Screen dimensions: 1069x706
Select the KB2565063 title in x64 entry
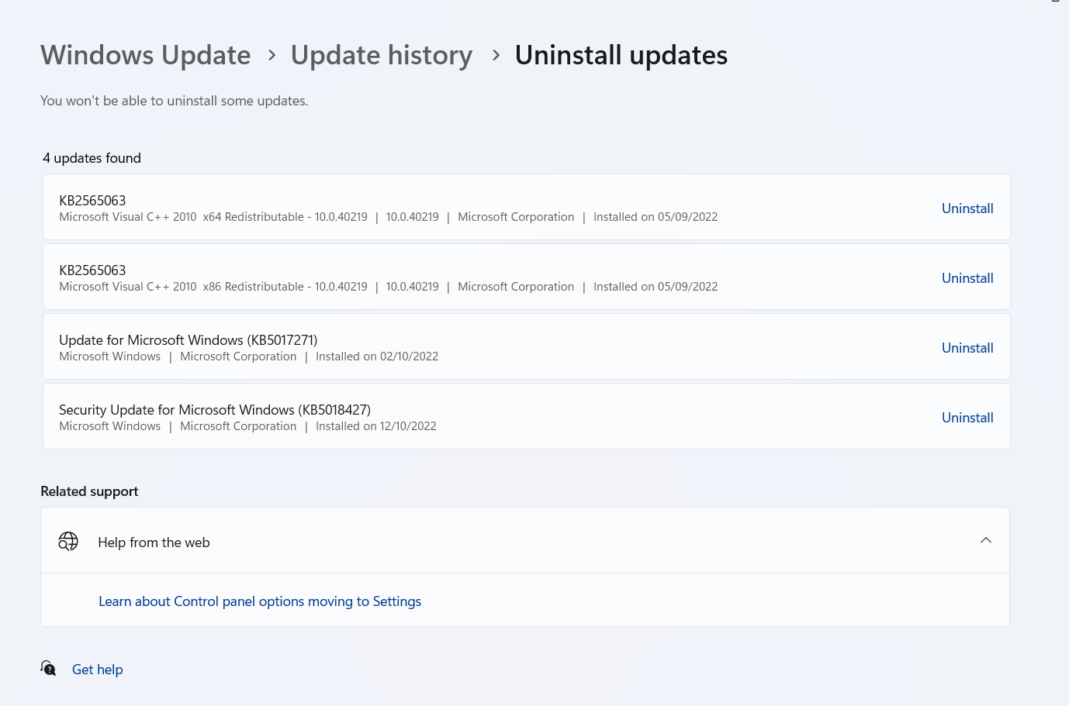click(x=92, y=201)
